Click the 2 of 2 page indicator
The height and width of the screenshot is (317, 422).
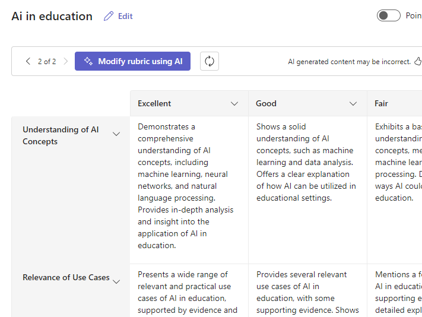pos(47,61)
